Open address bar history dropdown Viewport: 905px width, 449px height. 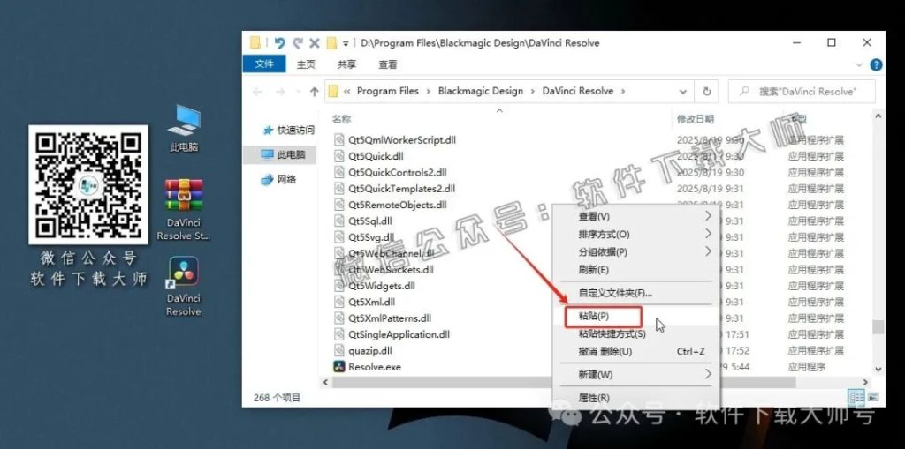tap(683, 92)
